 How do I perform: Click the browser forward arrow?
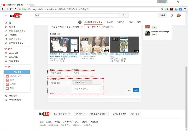(7, 9)
